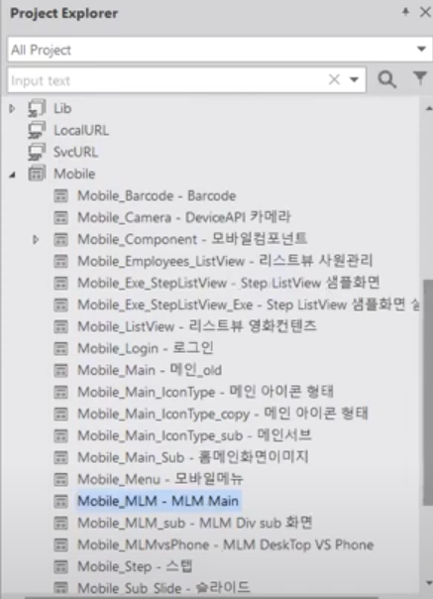Viewport: 433px width, 599px height.
Task: Expand the Lib tree node
Action: (12, 108)
